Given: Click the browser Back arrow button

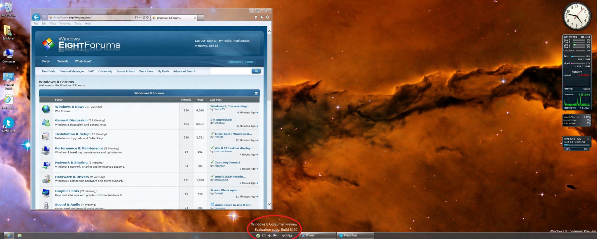Looking at the screenshot, I should pos(36,17).
